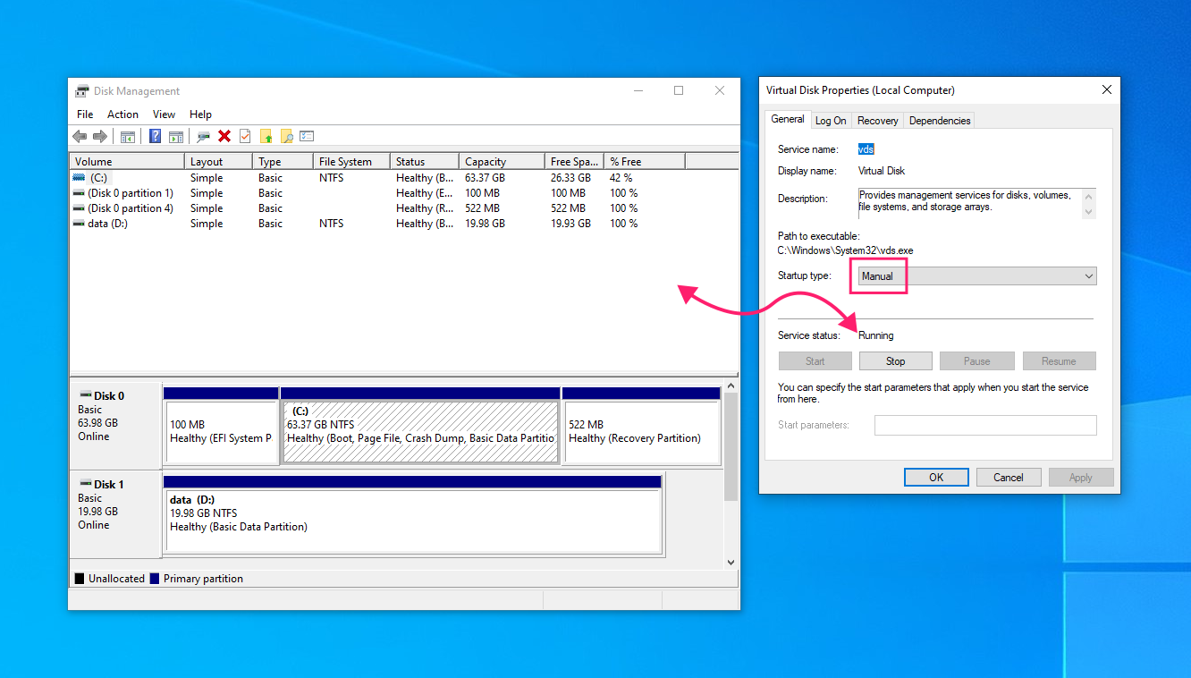
Task: Click description box down scroll arrow
Action: pyautogui.click(x=1088, y=213)
